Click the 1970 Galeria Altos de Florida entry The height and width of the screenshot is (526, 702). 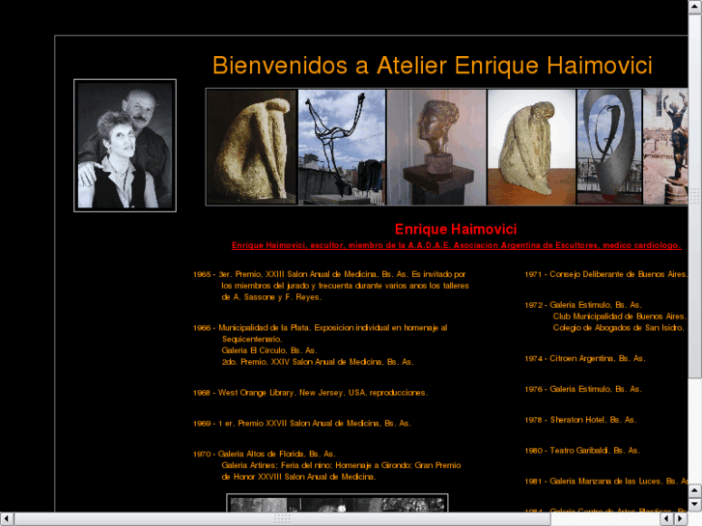(x=265, y=454)
